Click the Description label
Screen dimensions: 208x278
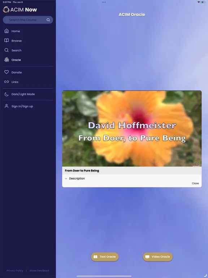[x=77, y=178]
